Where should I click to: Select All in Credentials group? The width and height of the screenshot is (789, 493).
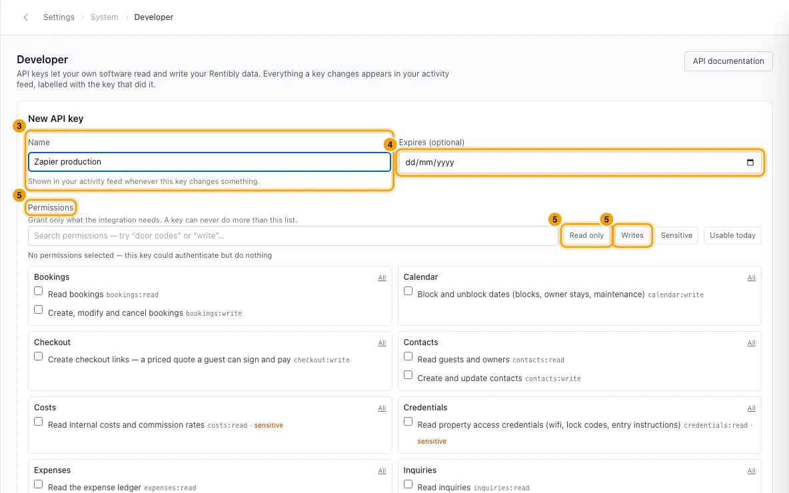point(751,408)
